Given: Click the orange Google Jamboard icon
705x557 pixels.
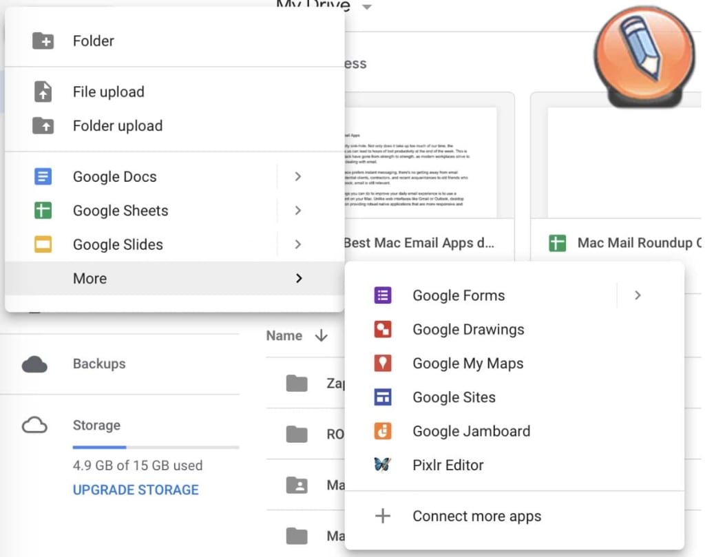Looking at the screenshot, I should click(383, 431).
